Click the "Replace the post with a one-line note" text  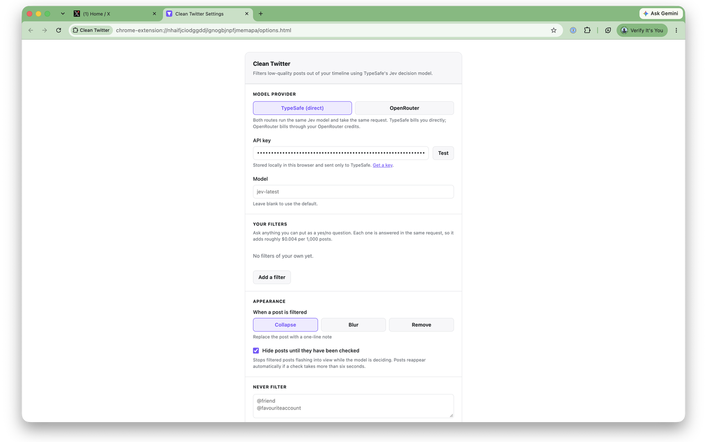click(x=293, y=336)
